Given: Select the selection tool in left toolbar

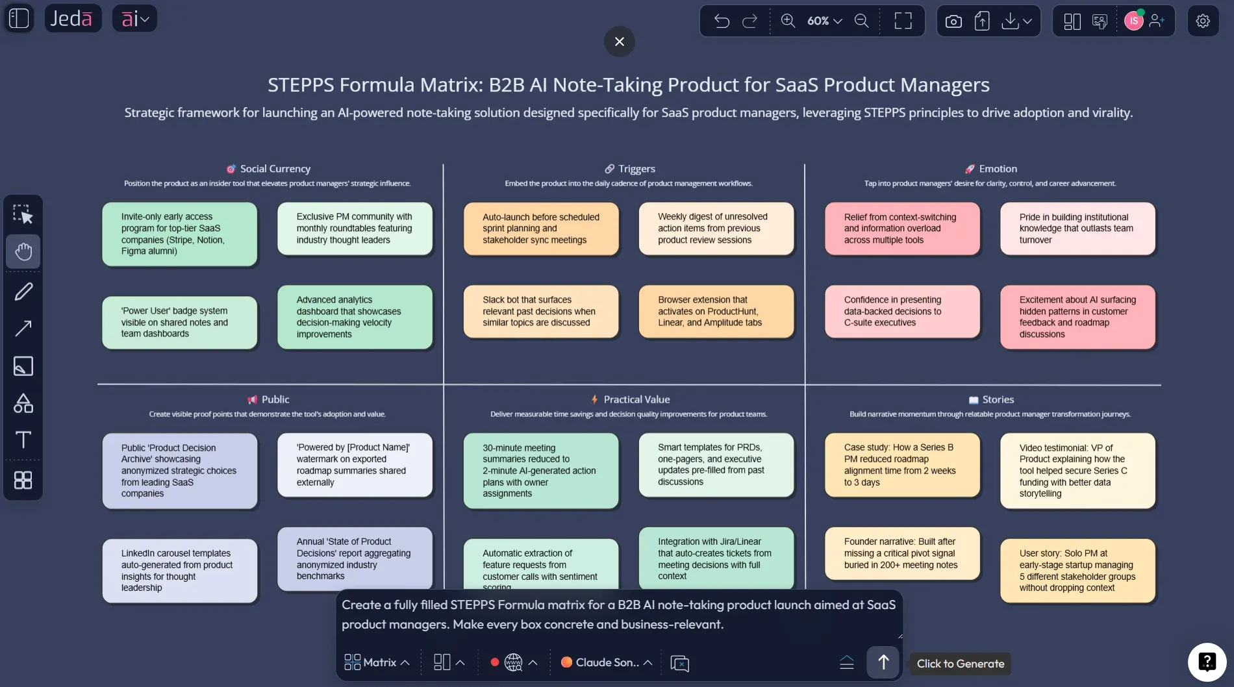Looking at the screenshot, I should point(23,214).
